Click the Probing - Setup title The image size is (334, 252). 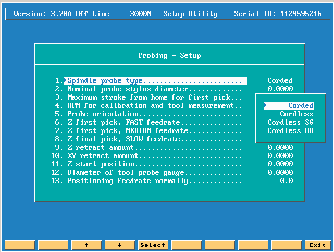pos(169,56)
